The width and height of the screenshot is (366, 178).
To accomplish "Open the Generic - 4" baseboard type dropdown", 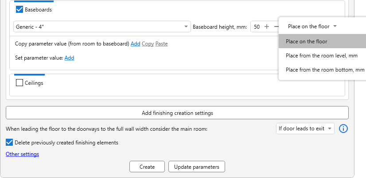I will click(102, 27).
